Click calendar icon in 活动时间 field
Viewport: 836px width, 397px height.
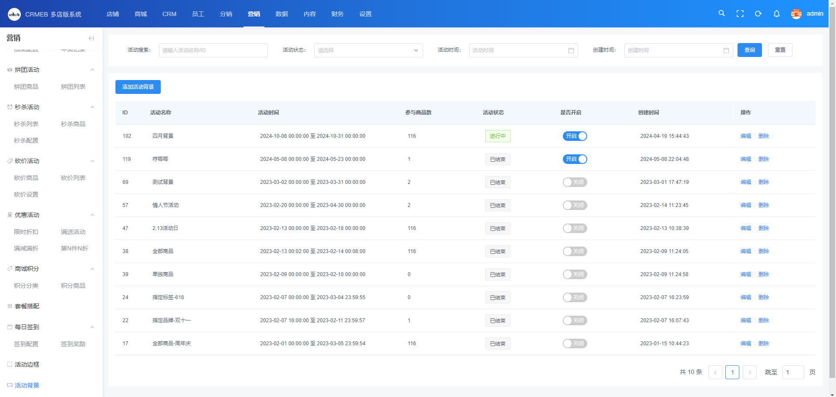click(x=571, y=50)
